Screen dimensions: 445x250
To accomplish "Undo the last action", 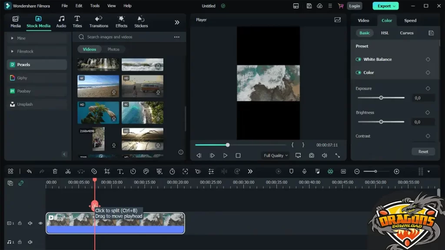I will 29,171.
